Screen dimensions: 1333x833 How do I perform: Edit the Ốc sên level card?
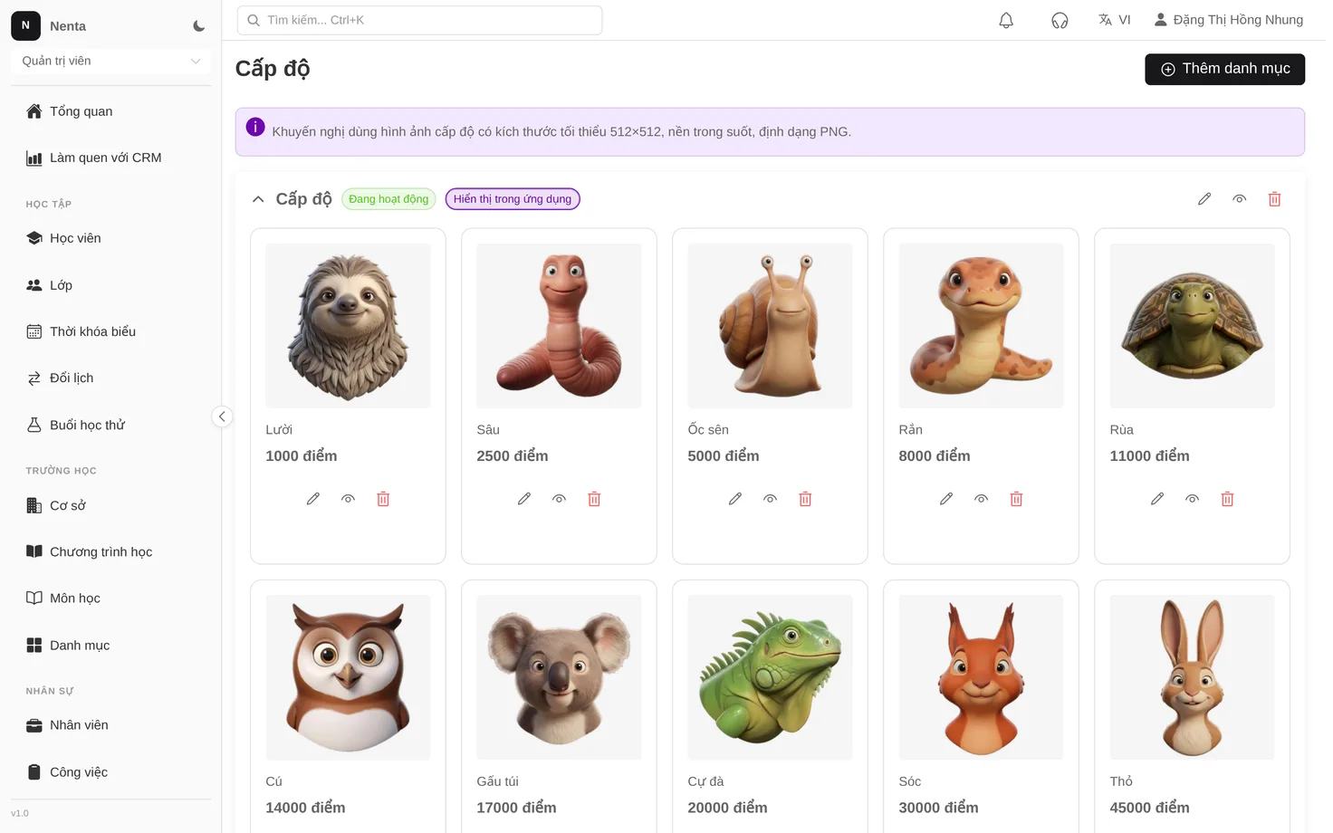[x=735, y=499]
